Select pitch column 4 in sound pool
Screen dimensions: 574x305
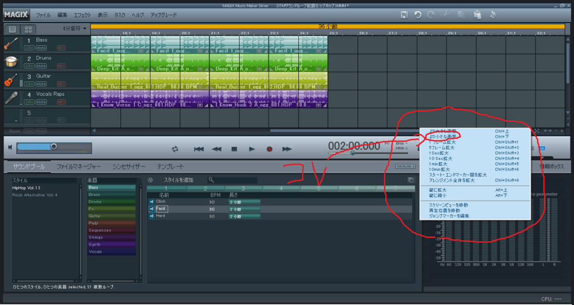[281, 189]
